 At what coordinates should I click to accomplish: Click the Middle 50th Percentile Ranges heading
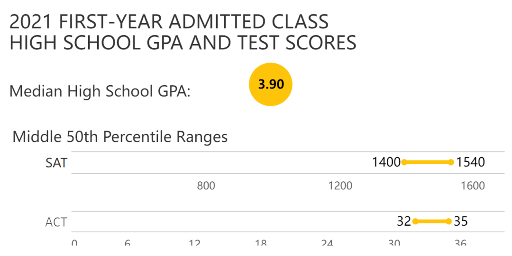point(120,137)
